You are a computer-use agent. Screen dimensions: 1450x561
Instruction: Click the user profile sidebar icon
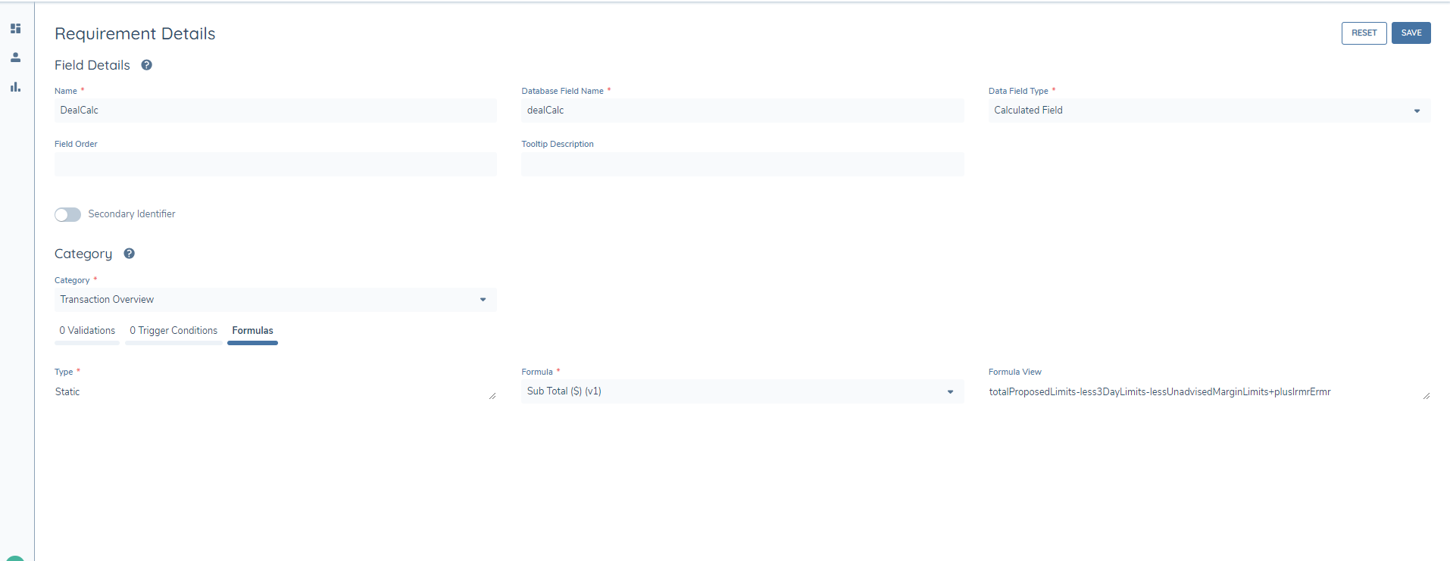tap(15, 58)
